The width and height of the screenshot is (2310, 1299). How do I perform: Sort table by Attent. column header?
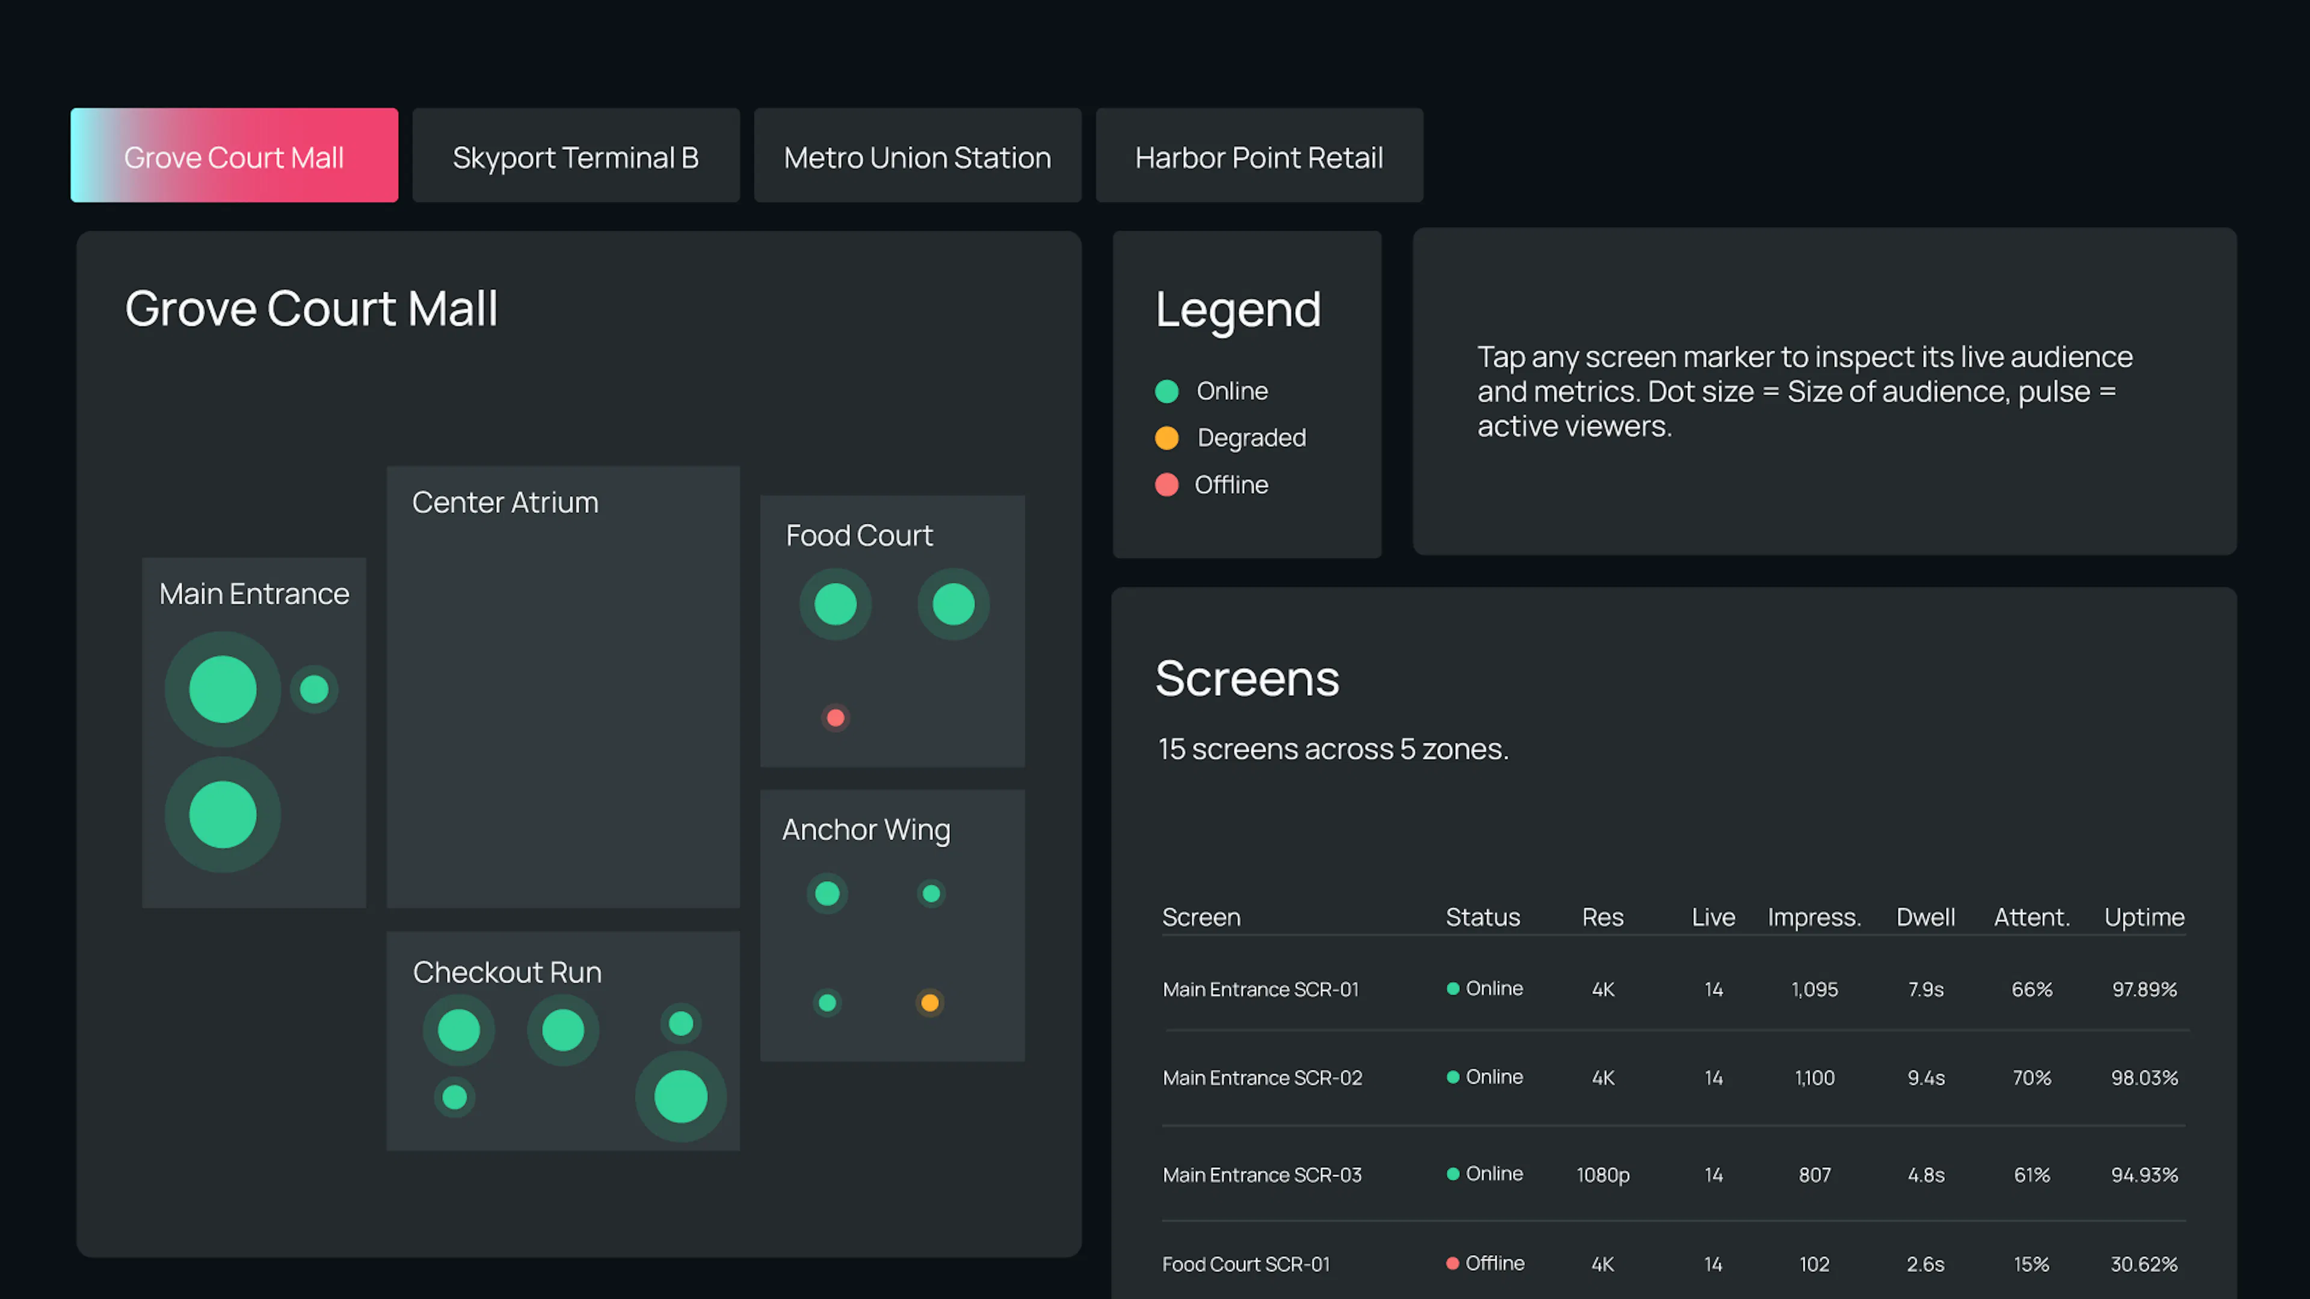click(x=2032, y=917)
